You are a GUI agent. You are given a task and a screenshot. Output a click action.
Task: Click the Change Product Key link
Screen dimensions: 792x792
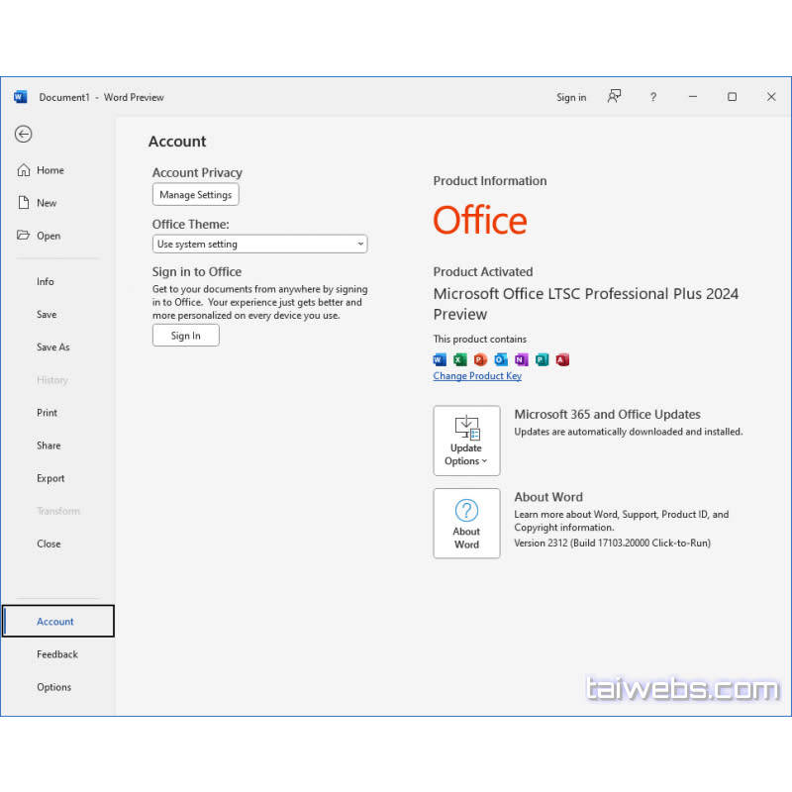[x=477, y=376]
